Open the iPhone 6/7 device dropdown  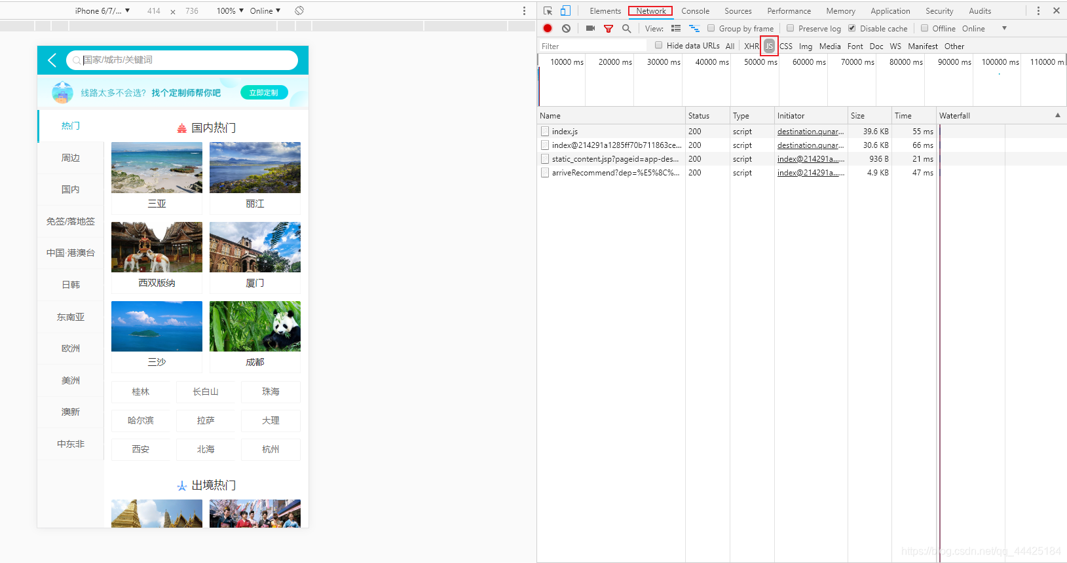(102, 10)
